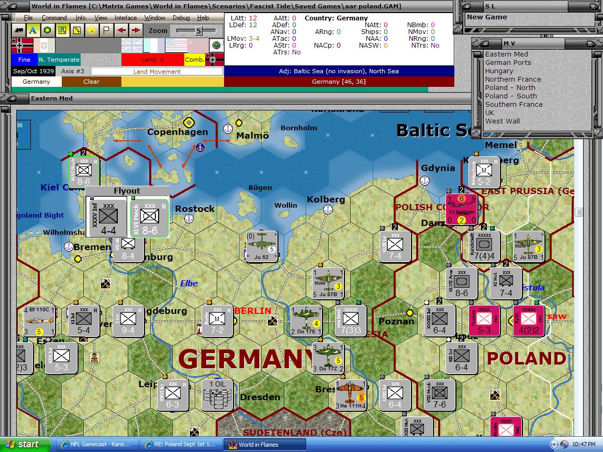Select the Italian flag in country bar
The image size is (603, 452).
point(44,46)
